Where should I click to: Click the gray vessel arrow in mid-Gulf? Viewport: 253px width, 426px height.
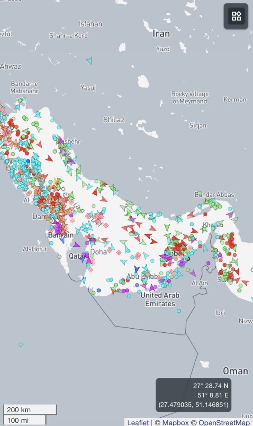click(x=123, y=207)
